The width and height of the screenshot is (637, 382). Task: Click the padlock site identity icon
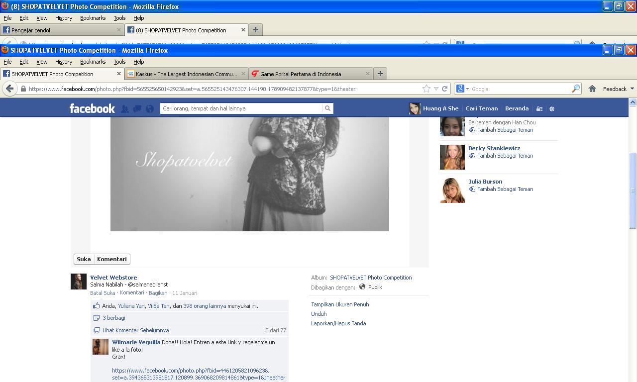[23, 89]
